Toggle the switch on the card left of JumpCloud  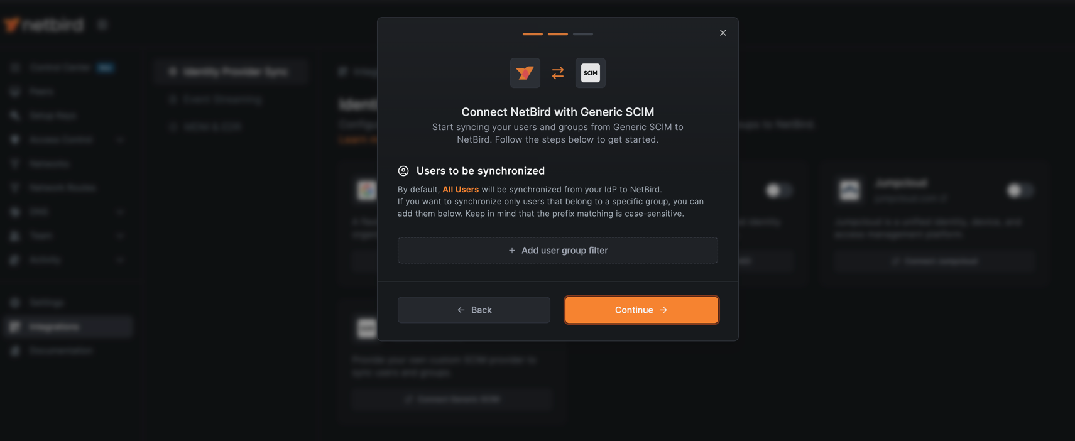tap(778, 190)
